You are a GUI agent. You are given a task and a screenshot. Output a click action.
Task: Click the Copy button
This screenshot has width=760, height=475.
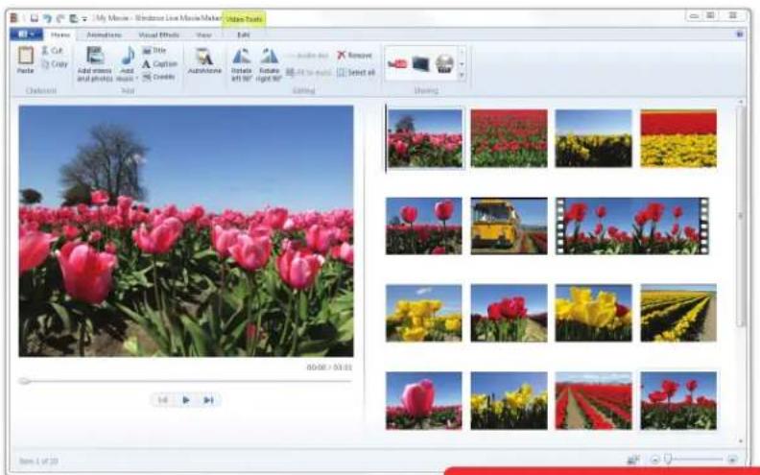pos(55,64)
